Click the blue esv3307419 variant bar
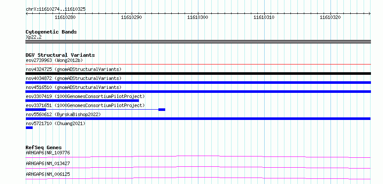The image size is (383, 184). coord(82,101)
